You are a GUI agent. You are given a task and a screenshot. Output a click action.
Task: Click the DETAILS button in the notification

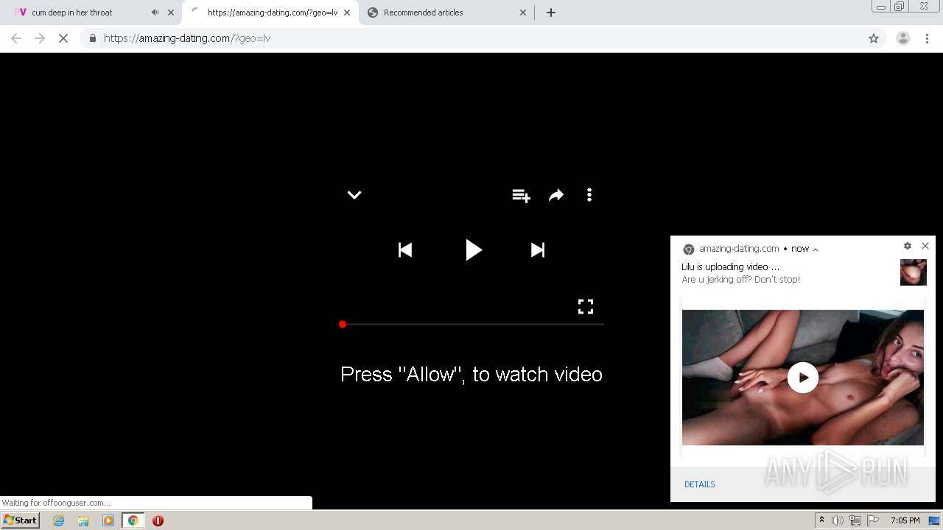tap(700, 484)
